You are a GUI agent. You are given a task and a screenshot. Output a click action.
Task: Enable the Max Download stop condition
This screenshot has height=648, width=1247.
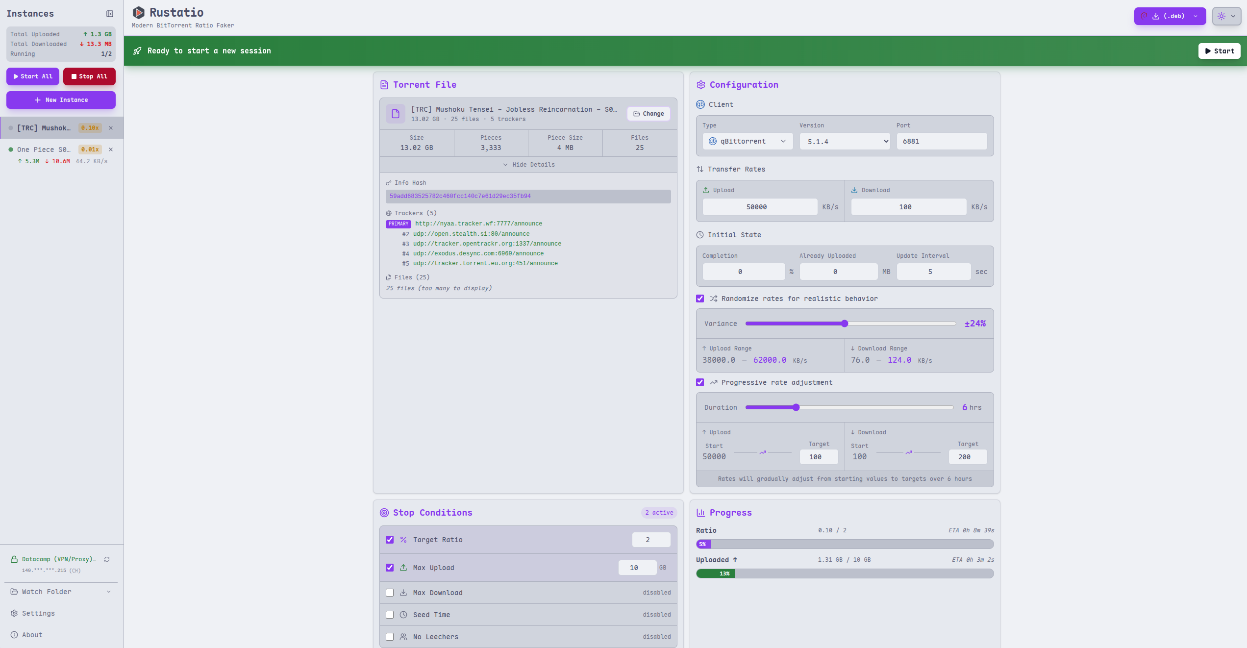390,593
